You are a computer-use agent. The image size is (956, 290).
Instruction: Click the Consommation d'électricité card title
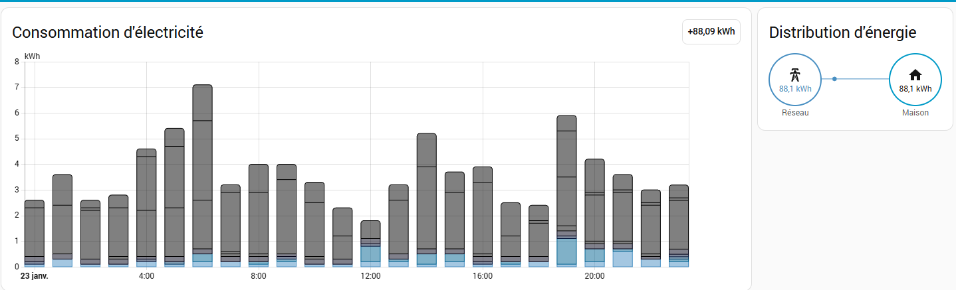[108, 32]
